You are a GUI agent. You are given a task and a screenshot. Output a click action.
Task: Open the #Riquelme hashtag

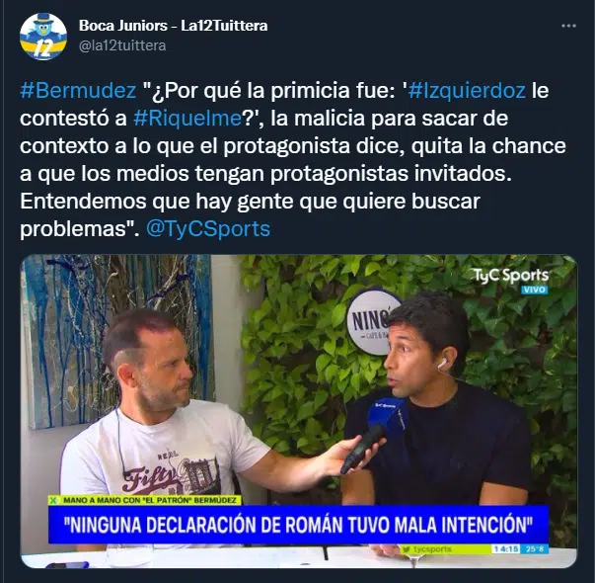pos(187,119)
